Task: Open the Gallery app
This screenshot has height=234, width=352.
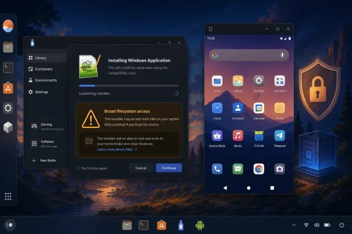Action: point(238,81)
